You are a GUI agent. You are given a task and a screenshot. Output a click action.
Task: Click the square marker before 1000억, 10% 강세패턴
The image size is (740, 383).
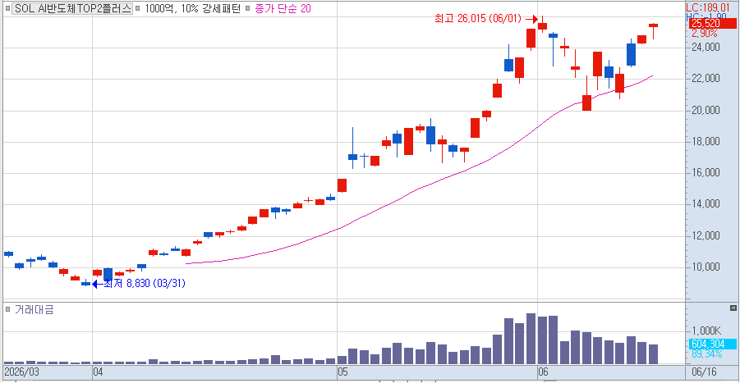point(138,8)
